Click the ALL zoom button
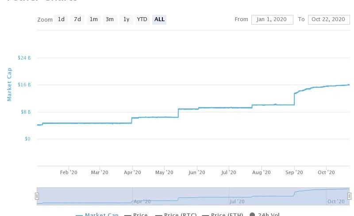Viewport: 354px width, 216px height. (x=159, y=19)
